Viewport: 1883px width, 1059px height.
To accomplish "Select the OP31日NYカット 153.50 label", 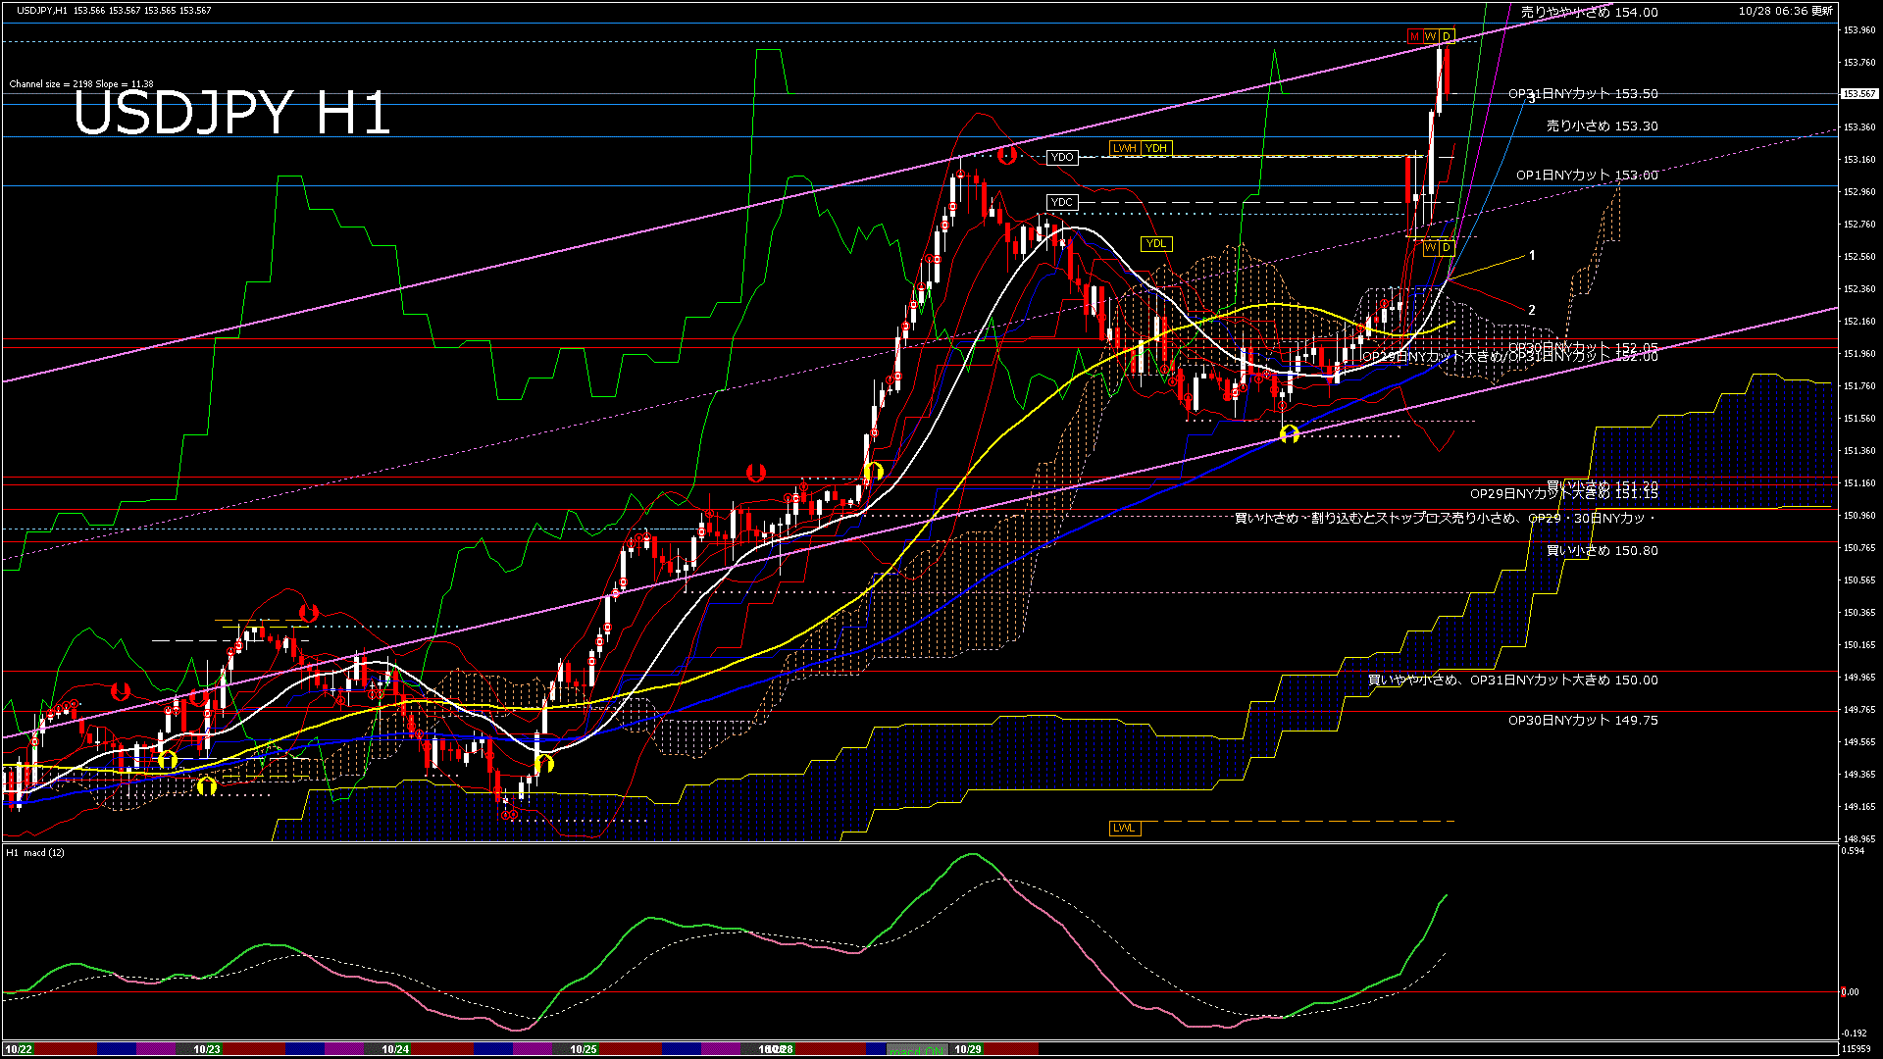I will click(x=1583, y=94).
